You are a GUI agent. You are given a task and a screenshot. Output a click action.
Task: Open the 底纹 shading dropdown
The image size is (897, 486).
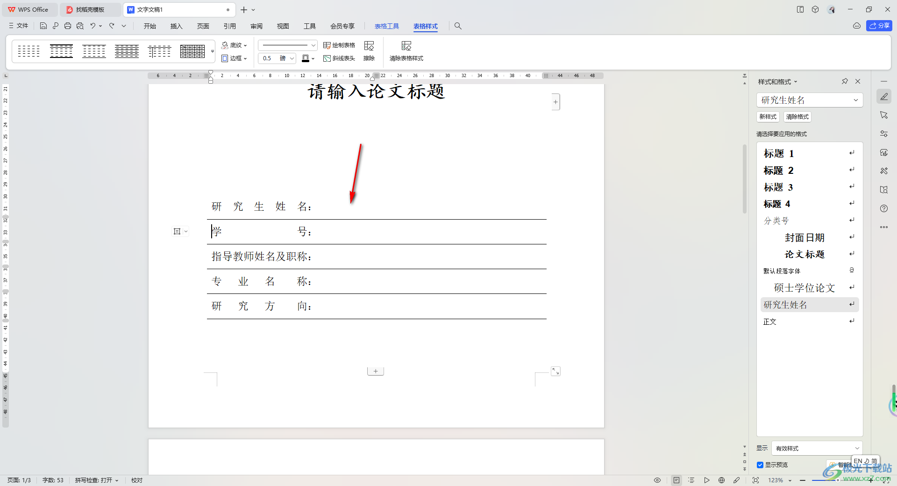coord(234,45)
